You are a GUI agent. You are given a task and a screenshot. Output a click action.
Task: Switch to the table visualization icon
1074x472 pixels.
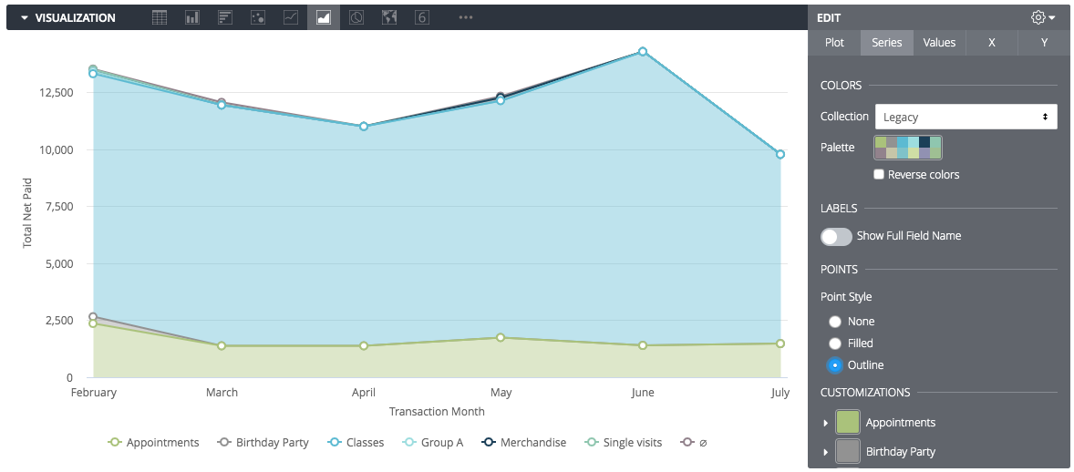click(160, 17)
